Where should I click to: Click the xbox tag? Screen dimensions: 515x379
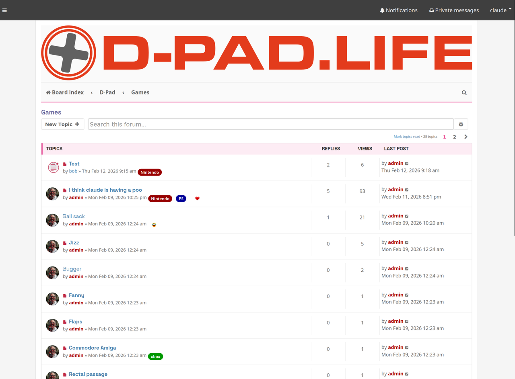click(155, 356)
